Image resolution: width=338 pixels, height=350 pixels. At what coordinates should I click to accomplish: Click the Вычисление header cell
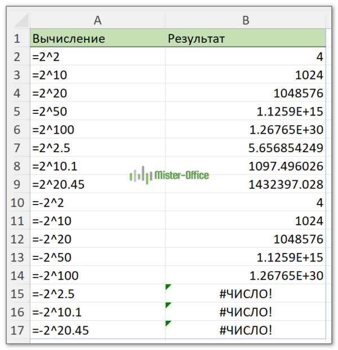97,39
